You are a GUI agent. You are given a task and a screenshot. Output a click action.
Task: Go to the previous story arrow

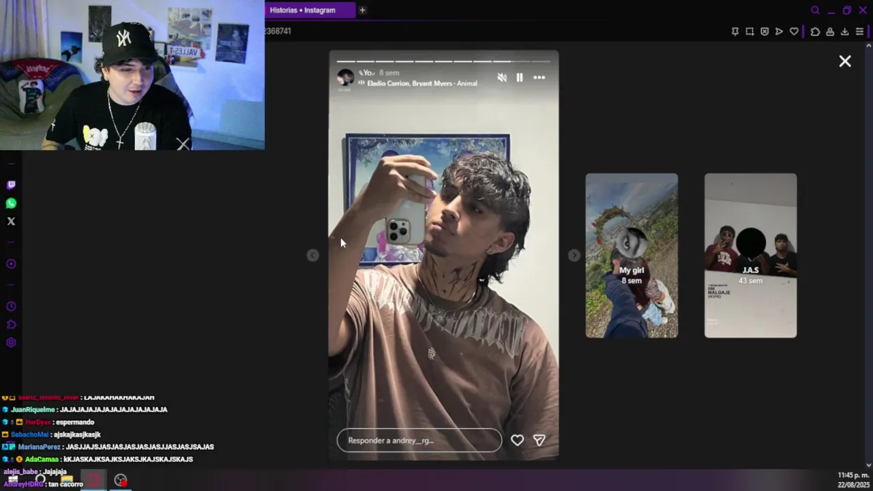point(312,255)
